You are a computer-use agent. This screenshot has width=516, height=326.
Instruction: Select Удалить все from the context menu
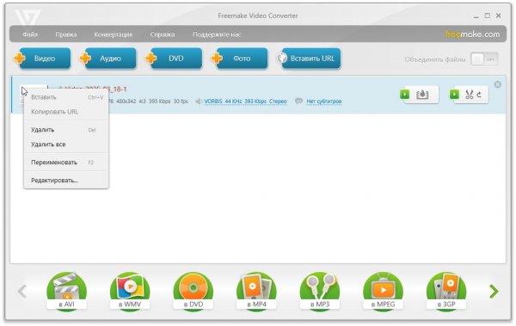(x=66, y=145)
